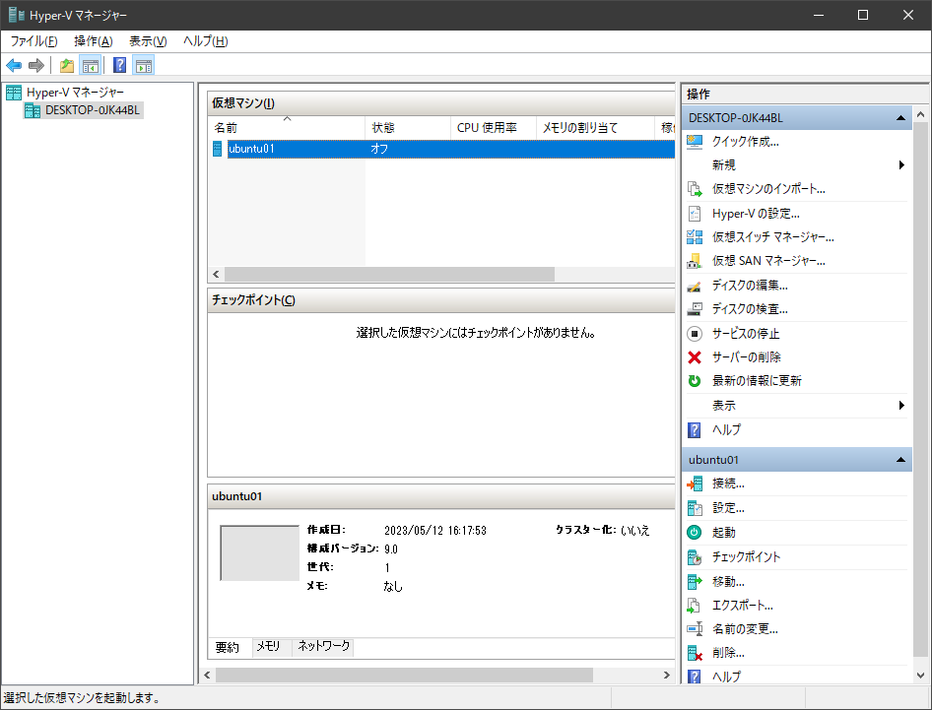932x710 pixels.
Task: Click the ディスクの検査 icon
Action: coord(695,309)
